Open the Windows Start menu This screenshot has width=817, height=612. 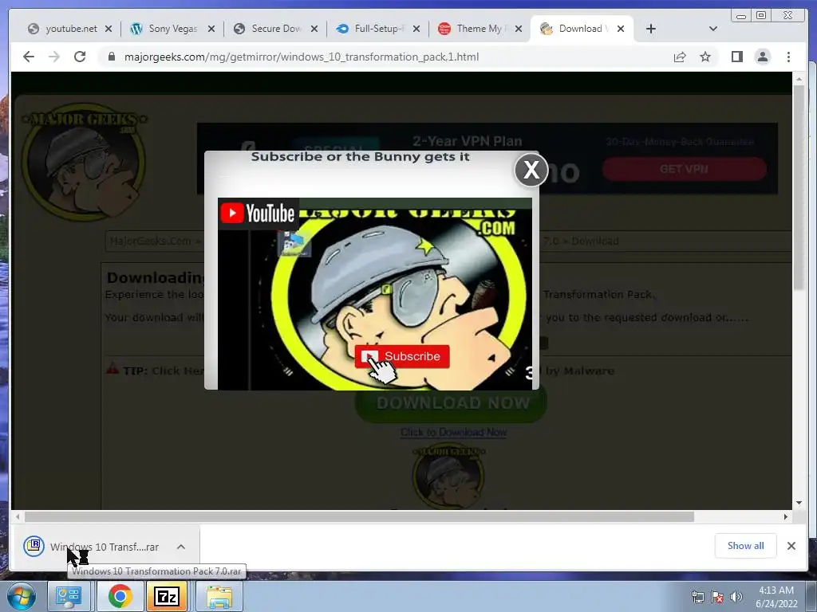[21, 596]
